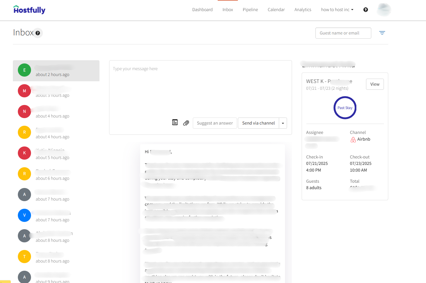Open the inbox filter icon
Viewport: 426px width, 283px height.
point(382,33)
